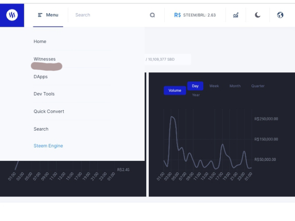295x221 pixels.
Task: Open the STEEM/BRL price selector
Action: pyautogui.click(x=195, y=15)
